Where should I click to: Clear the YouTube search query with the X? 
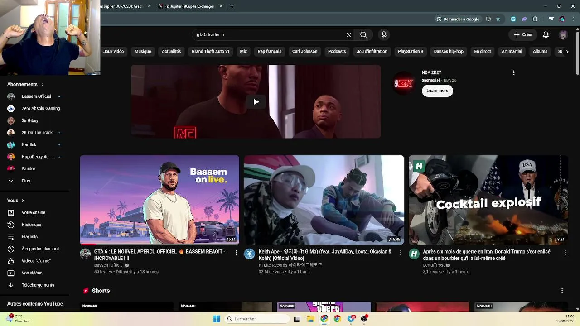tap(349, 34)
